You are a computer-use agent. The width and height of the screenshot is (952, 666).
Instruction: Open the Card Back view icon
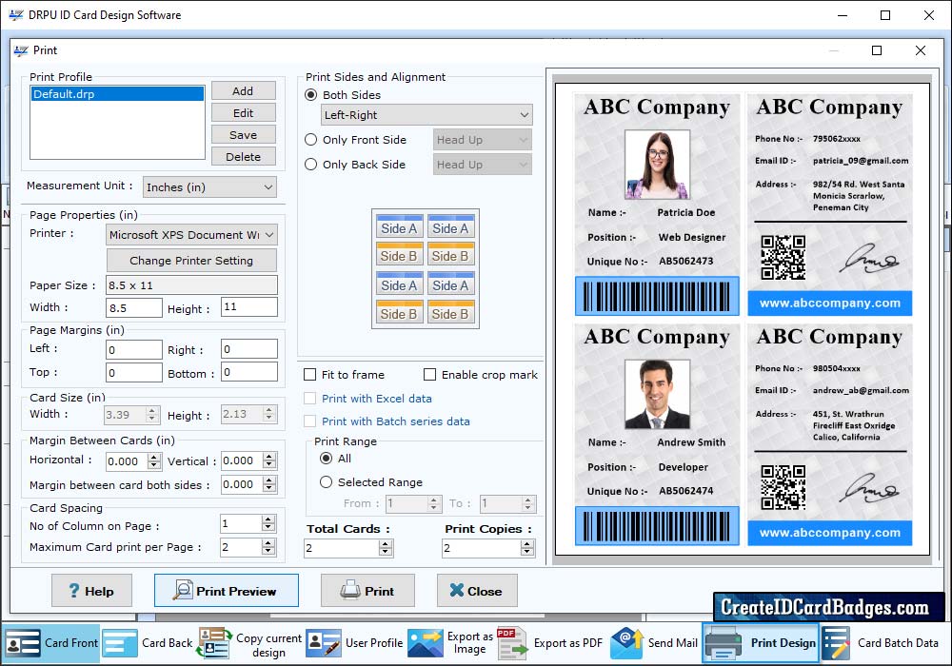(120, 643)
